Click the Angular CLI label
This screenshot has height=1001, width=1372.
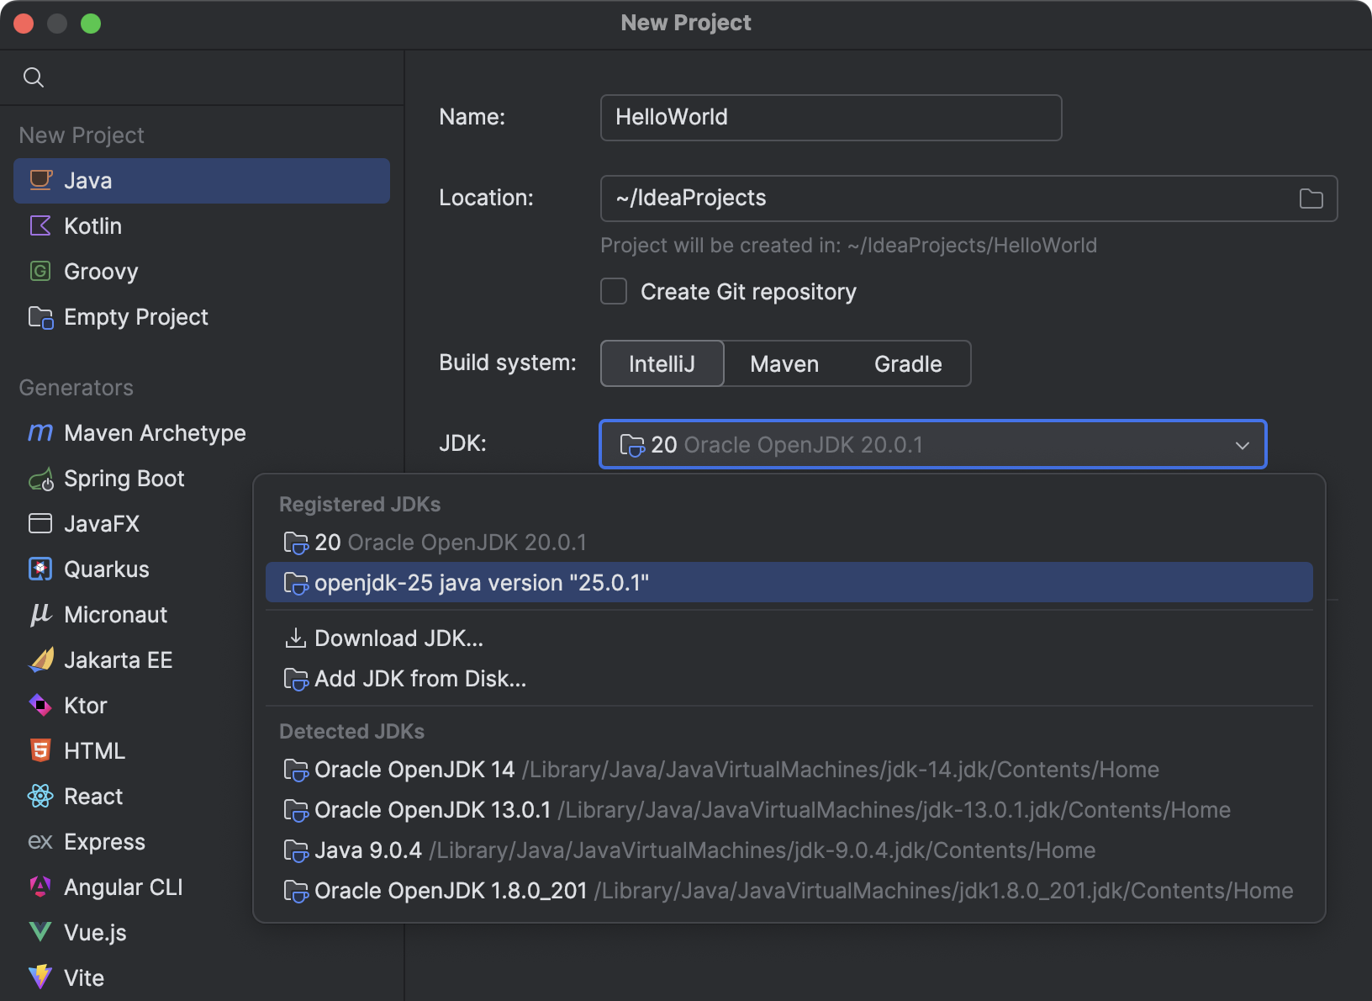point(124,887)
